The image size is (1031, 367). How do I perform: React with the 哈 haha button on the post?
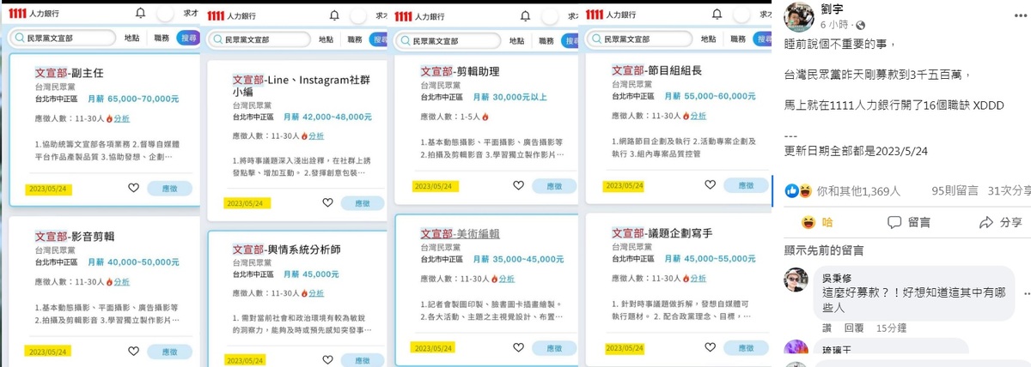pos(818,222)
